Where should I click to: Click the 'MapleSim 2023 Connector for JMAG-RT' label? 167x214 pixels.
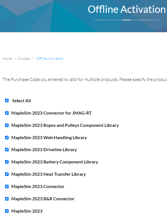(x=51, y=113)
